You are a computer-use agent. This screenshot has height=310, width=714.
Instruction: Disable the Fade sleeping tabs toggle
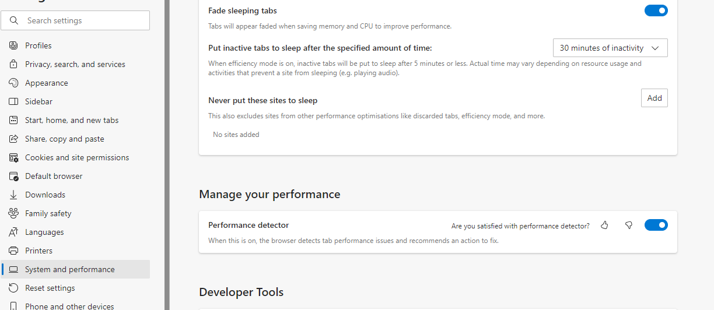656,10
